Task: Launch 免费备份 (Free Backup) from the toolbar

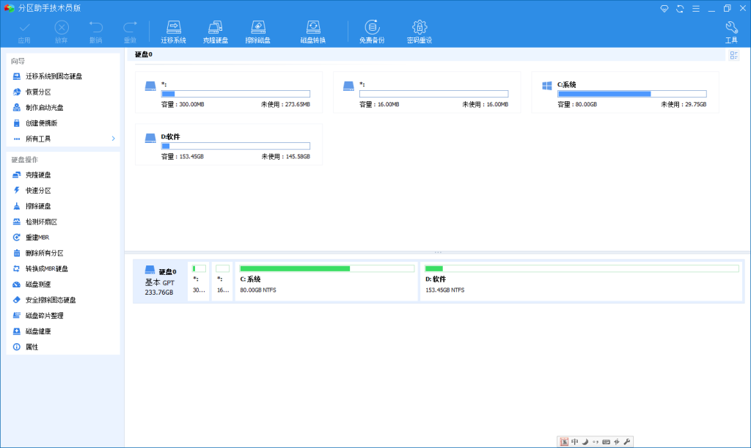Action: [373, 29]
